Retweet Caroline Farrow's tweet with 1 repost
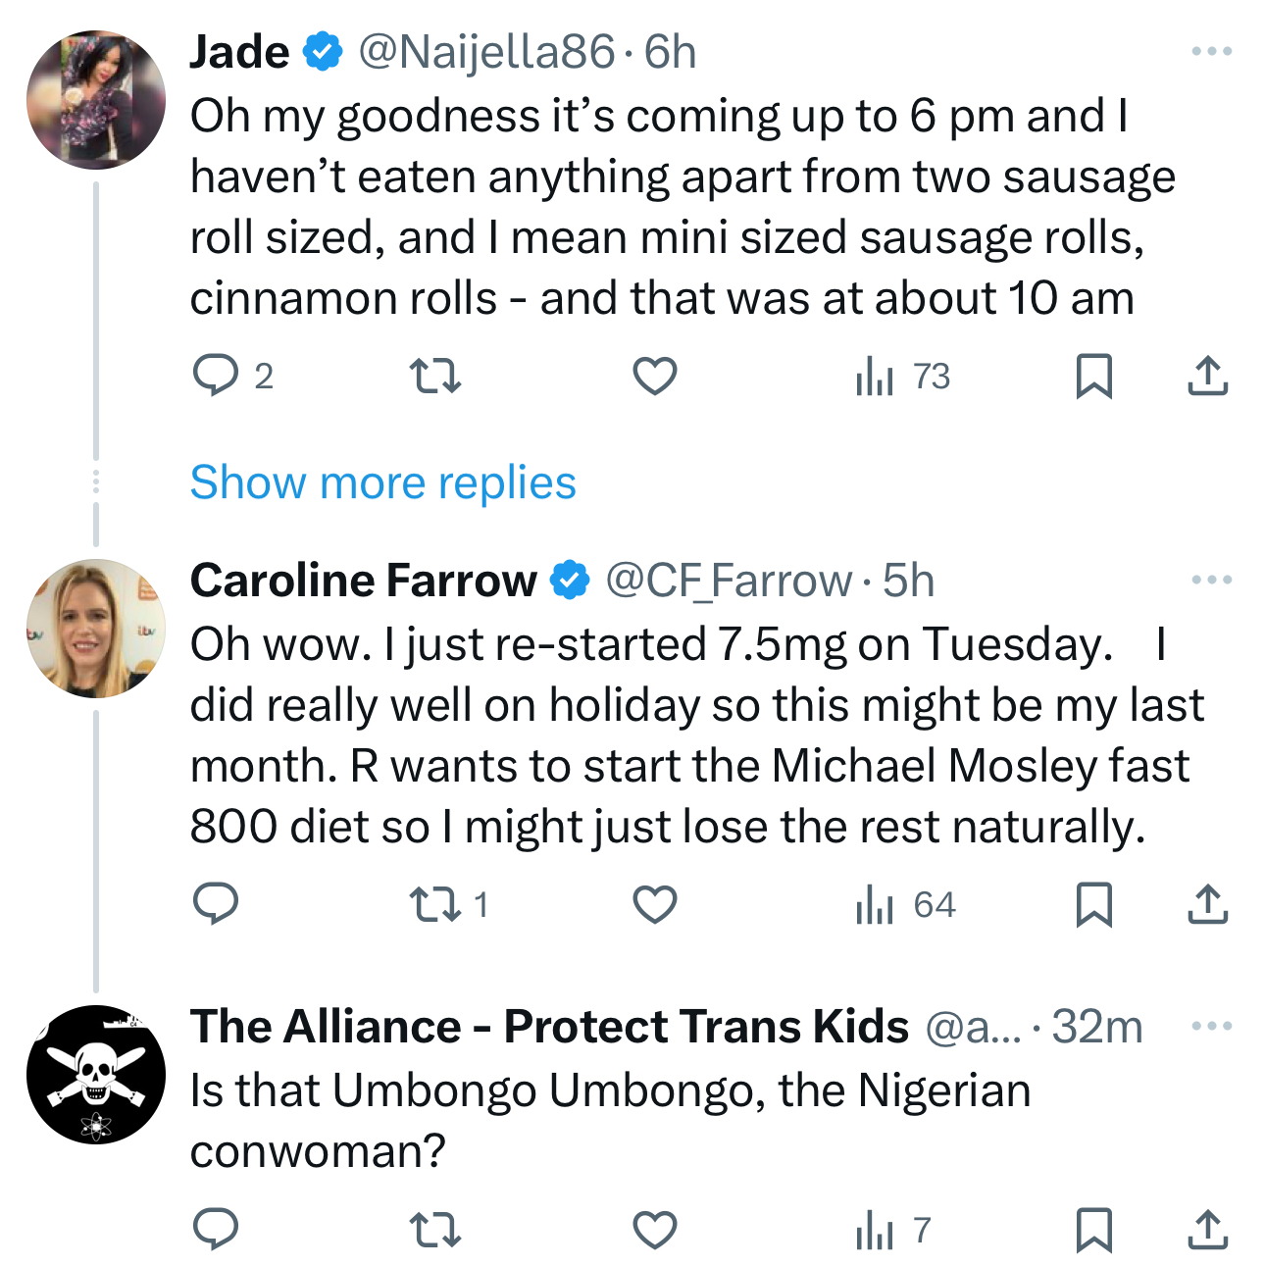Screen dimensions: 1265x1266 pyautogui.click(x=434, y=904)
